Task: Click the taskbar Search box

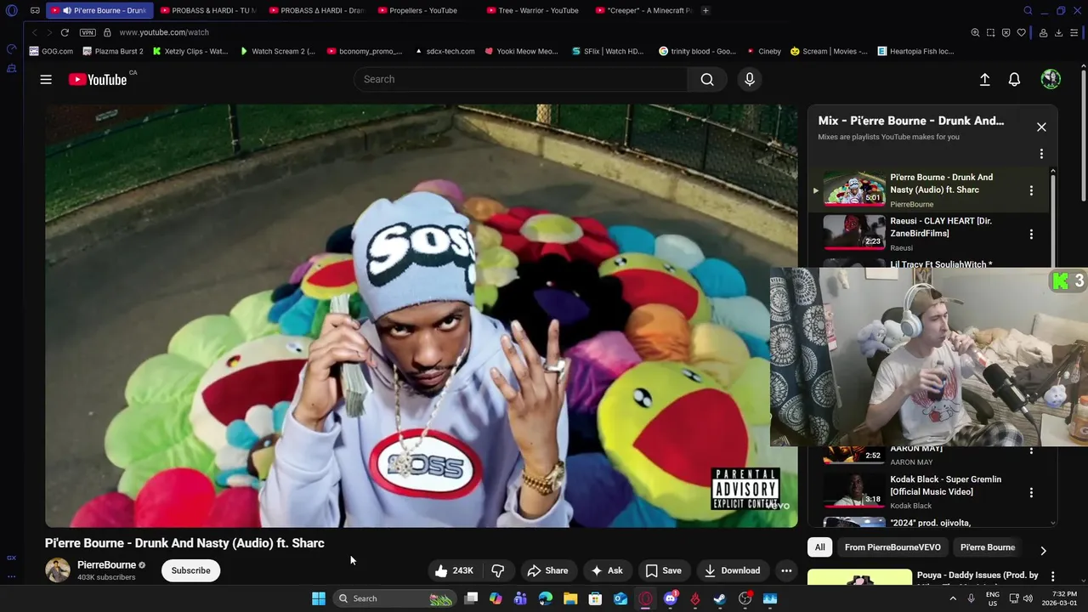Action: click(x=393, y=598)
